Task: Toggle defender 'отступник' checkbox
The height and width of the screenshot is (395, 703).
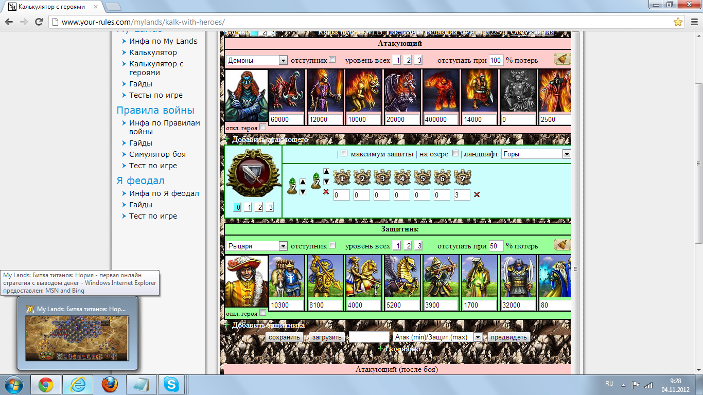Action: pyautogui.click(x=332, y=245)
